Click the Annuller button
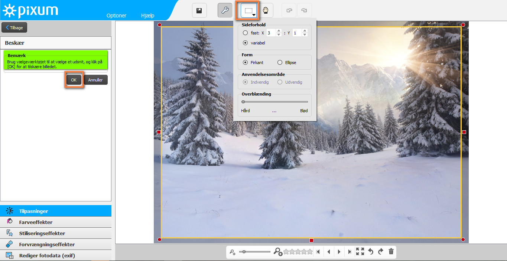 point(95,80)
